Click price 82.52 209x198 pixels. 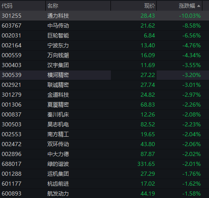pos(148,124)
